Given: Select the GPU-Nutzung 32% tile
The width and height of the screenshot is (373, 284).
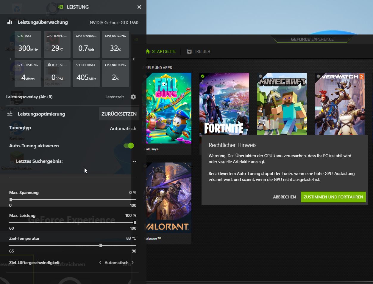Looking at the screenshot, I should click(116, 45).
